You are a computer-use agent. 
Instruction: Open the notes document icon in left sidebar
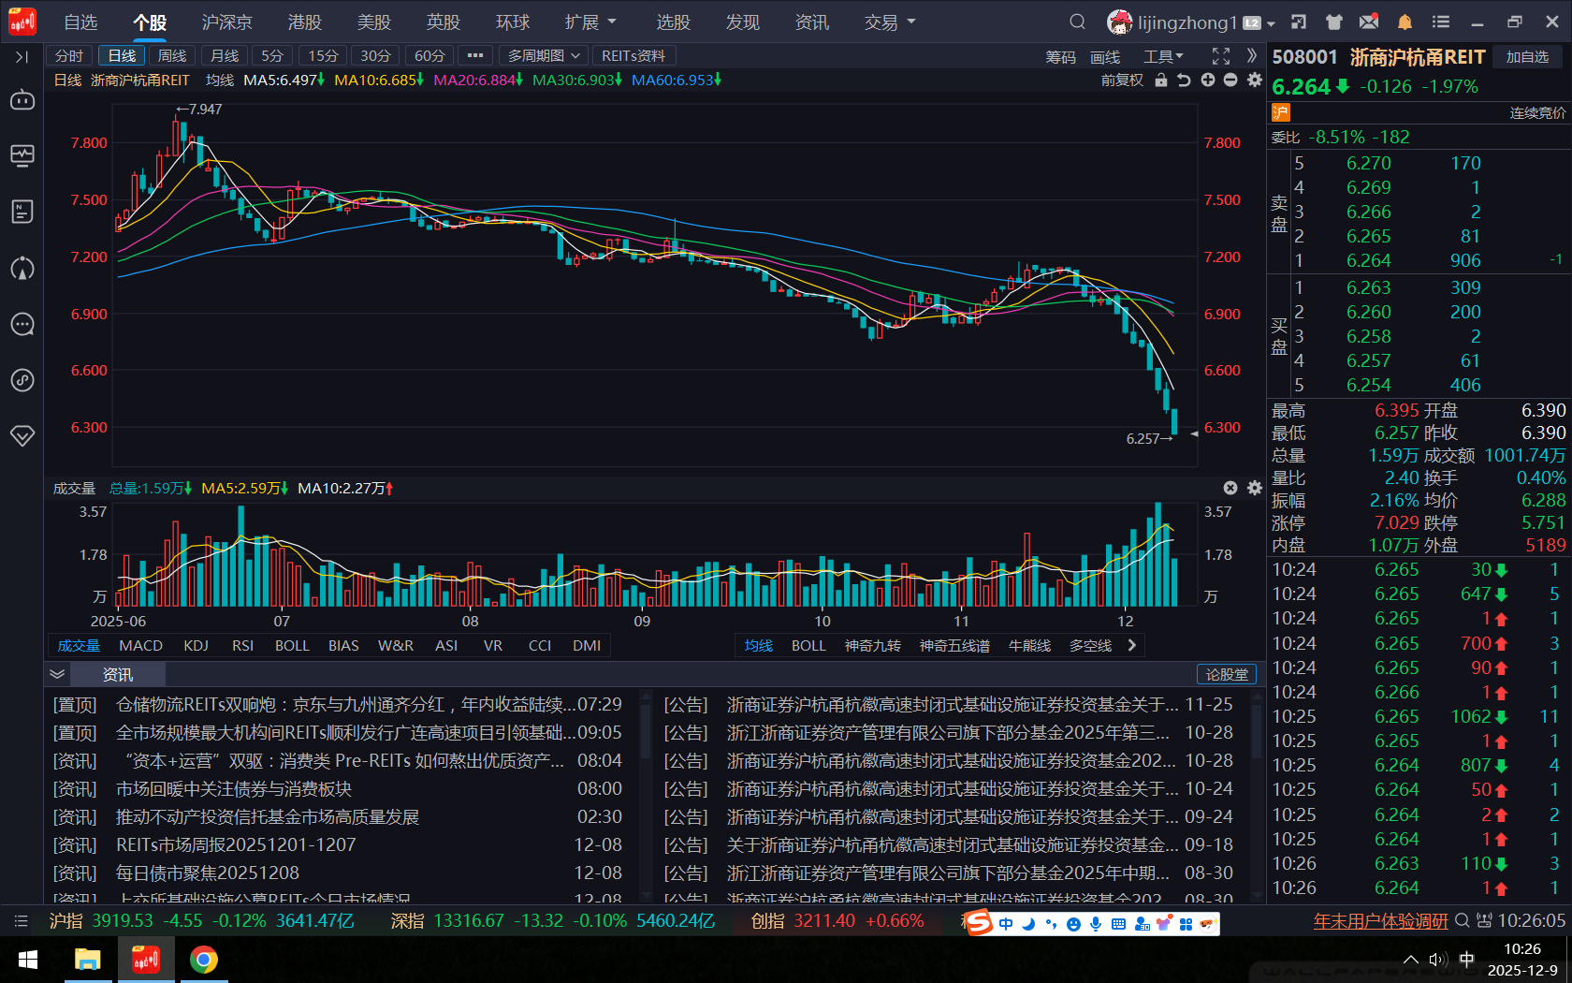pyautogui.click(x=22, y=212)
